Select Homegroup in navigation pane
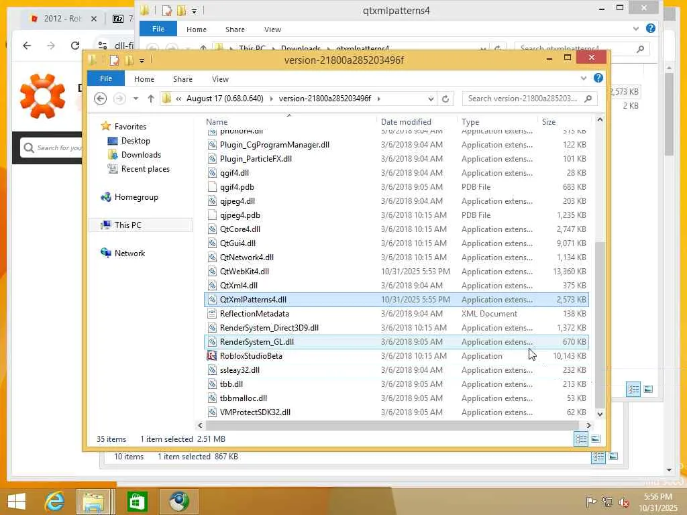The height and width of the screenshot is (515, 687). [136, 197]
